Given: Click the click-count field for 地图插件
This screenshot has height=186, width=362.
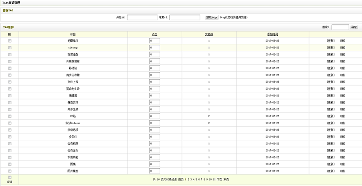Looking at the screenshot, I should (x=154, y=41).
